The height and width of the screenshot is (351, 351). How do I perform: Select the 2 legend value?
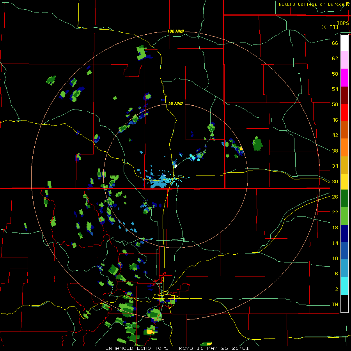(337, 289)
